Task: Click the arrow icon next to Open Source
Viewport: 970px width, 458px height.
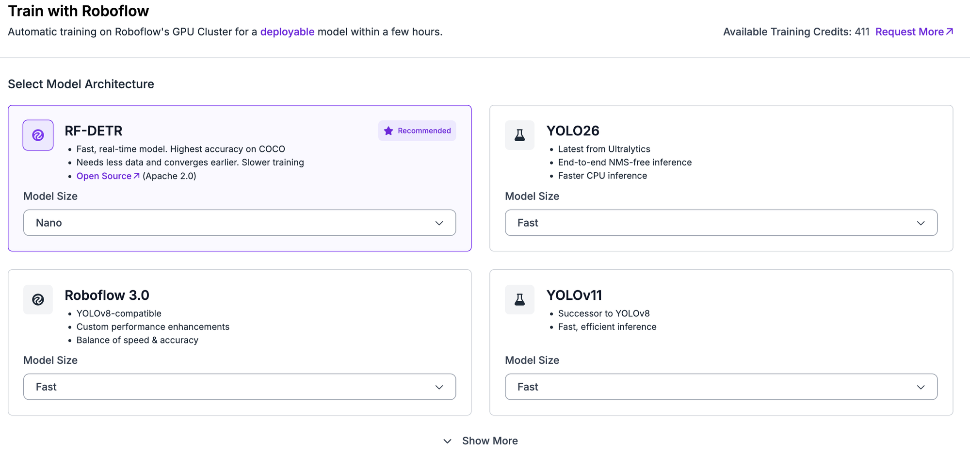Action: [x=136, y=176]
